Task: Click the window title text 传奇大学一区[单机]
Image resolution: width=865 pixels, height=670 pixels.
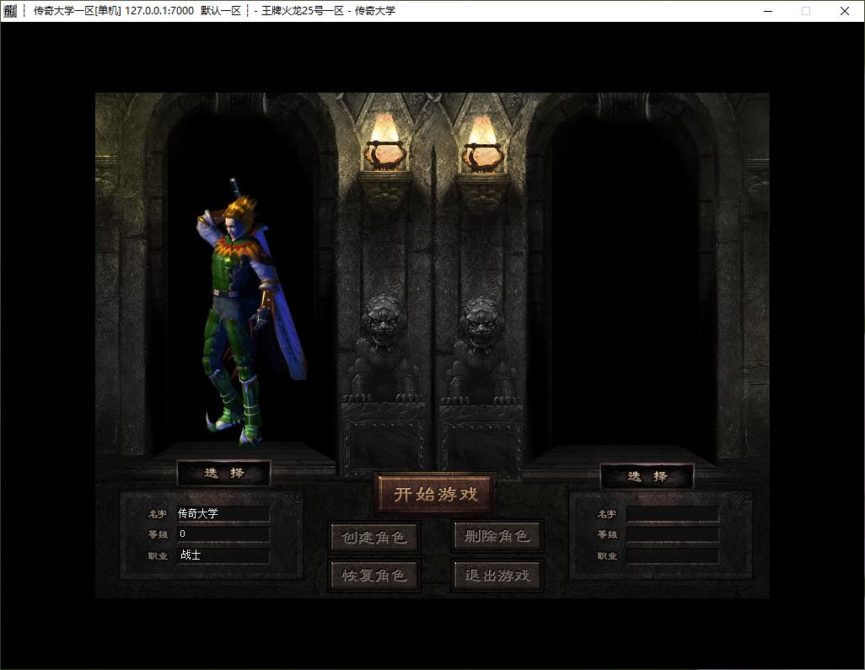Action: click(x=77, y=11)
